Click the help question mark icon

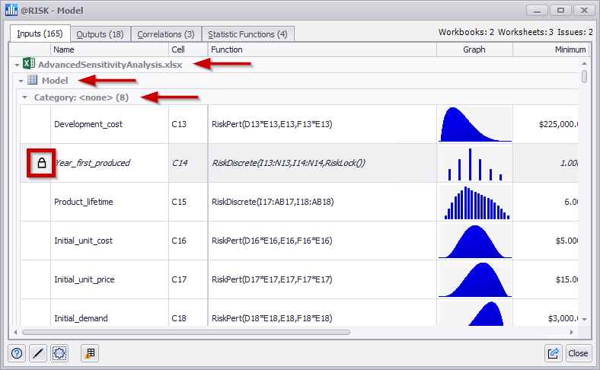pos(18,353)
